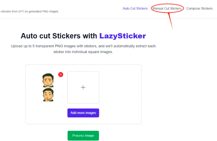The height and width of the screenshot is (141, 217).
Task: Click the plus icon to upload
Action: [x=83, y=87]
